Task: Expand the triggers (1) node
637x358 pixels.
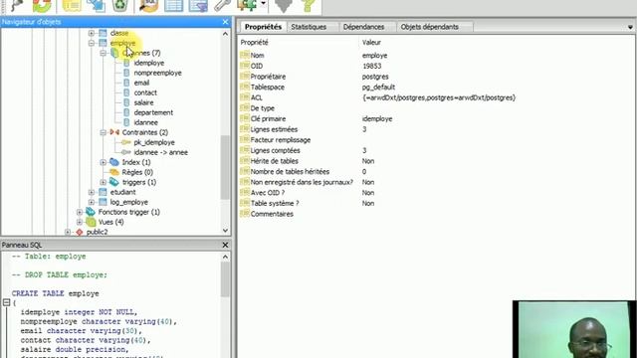Action: [x=104, y=182]
